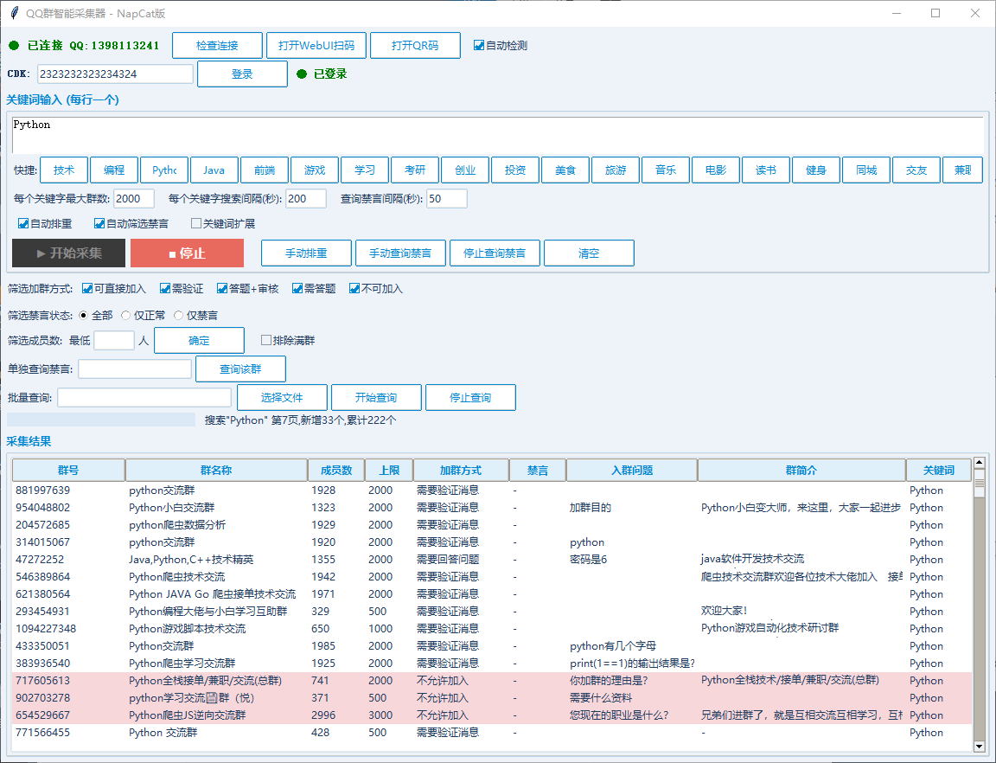The width and height of the screenshot is (996, 763).
Task: Click the 开始采集 play button
Action: [x=69, y=253]
